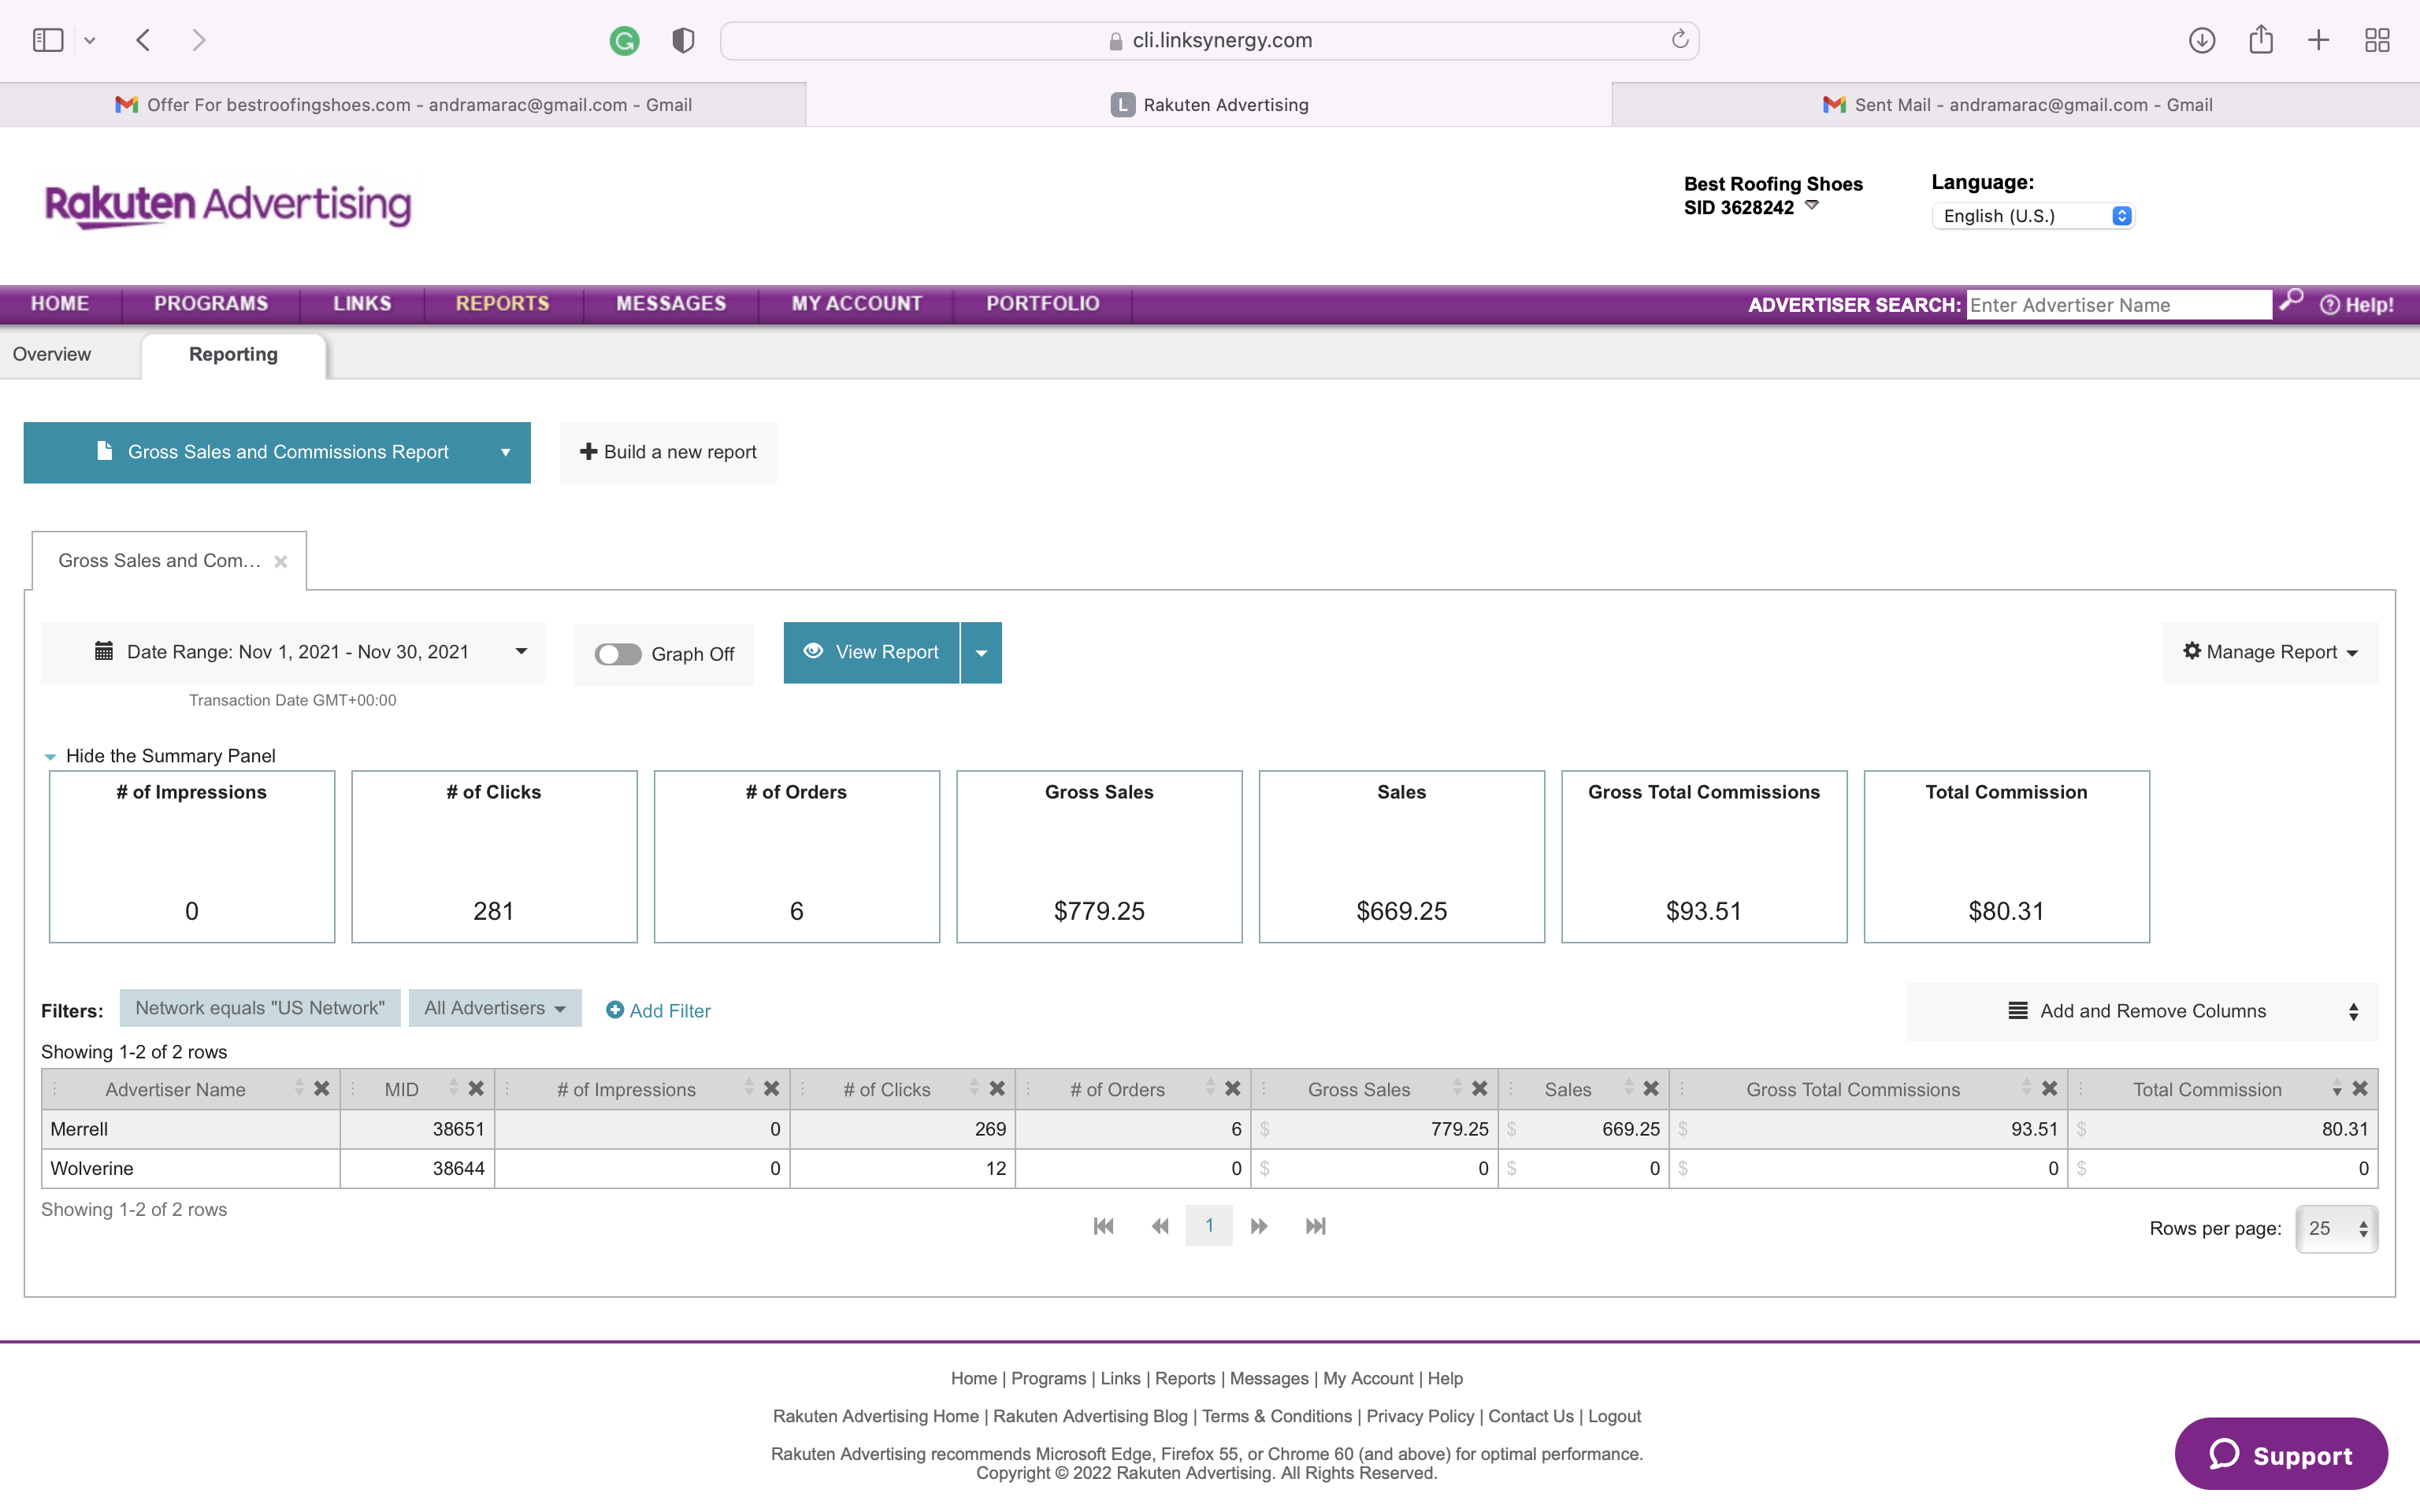Sort by Sales column arrows
Viewport: 2420px width, 1512px height.
pyautogui.click(x=1629, y=1088)
